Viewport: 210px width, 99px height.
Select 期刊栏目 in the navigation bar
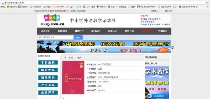(x=79, y=31)
